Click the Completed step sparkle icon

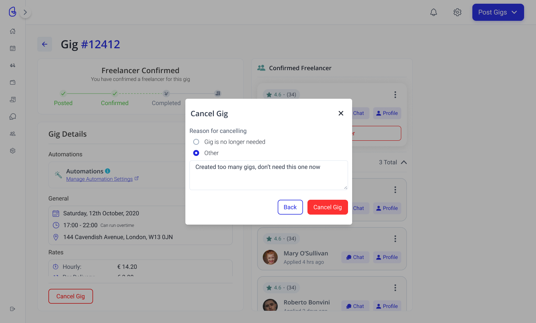[166, 94]
